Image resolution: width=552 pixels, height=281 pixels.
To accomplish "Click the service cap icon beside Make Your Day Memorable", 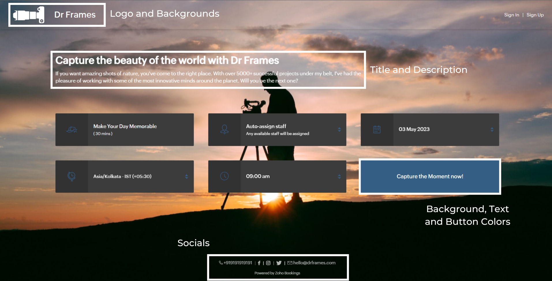I will (x=72, y=130).
